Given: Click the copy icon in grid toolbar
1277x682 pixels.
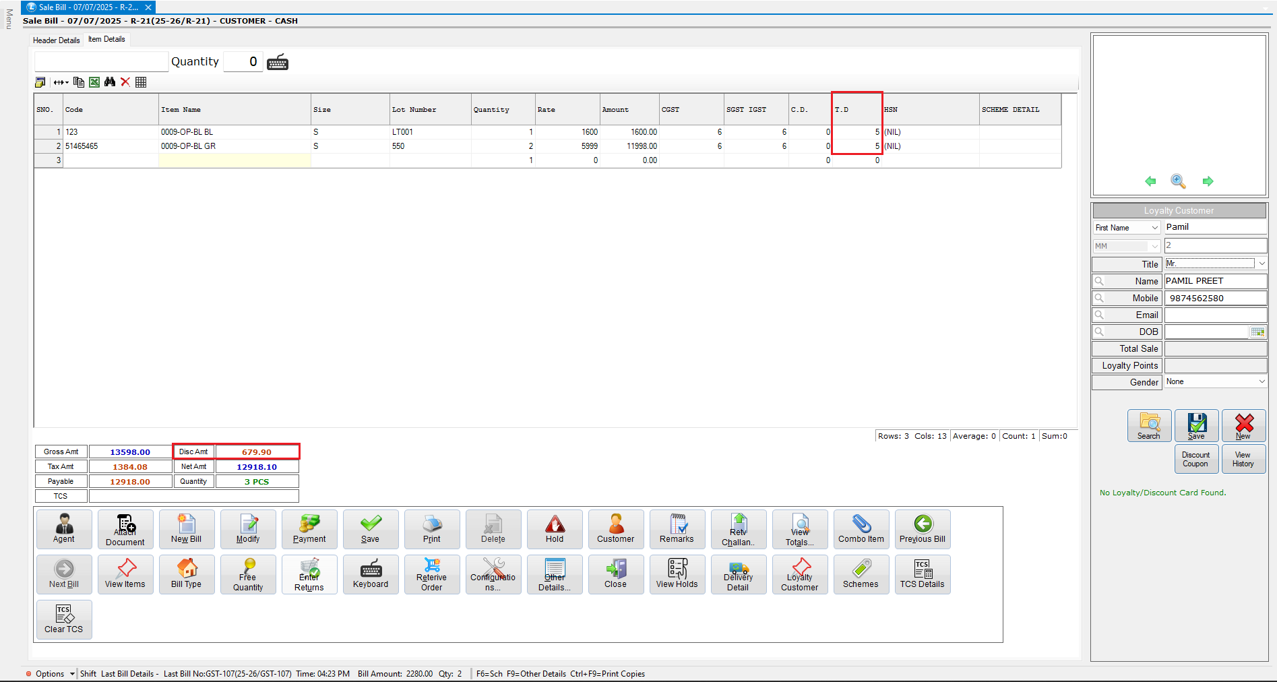Looking at the screenshot, I should [79, 82].
